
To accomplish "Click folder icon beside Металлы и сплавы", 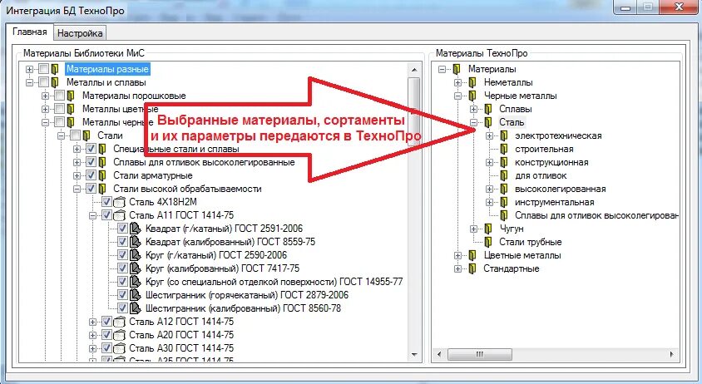I will [x=55, y=83].
